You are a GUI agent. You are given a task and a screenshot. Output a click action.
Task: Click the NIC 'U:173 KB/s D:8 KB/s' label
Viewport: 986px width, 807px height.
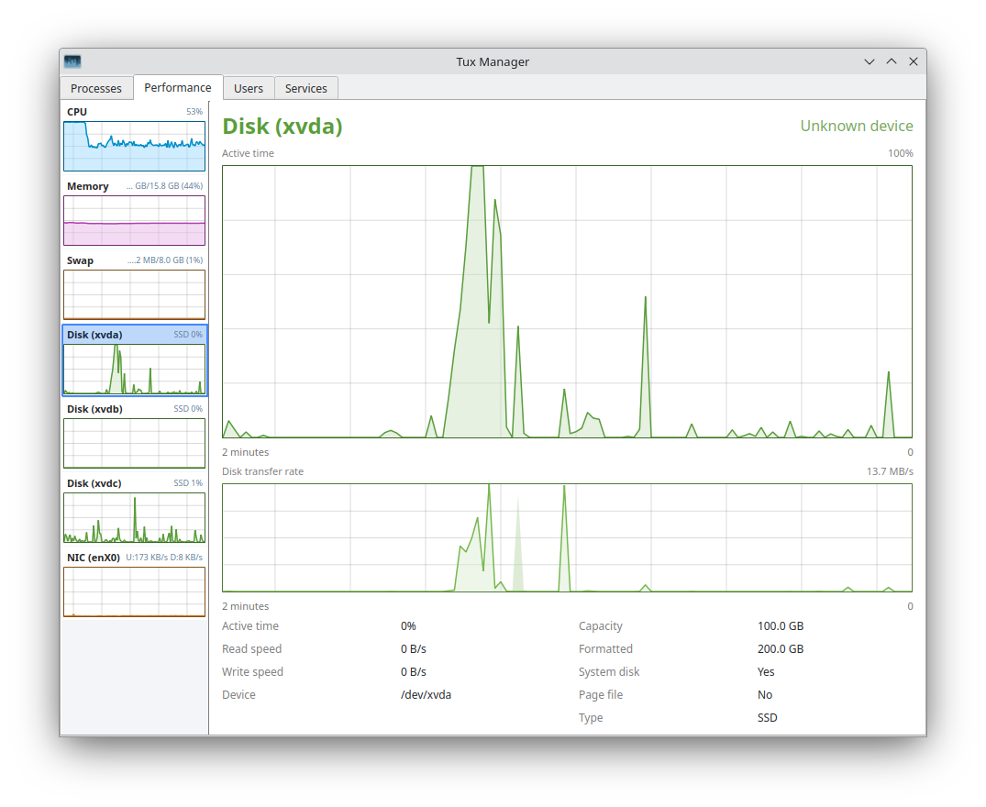(x=164, y=558)
